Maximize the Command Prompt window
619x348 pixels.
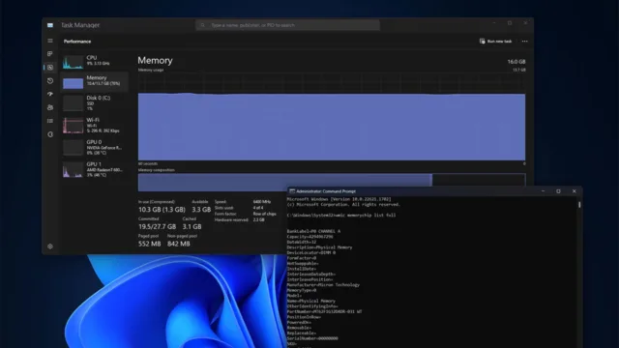[558, 191]
